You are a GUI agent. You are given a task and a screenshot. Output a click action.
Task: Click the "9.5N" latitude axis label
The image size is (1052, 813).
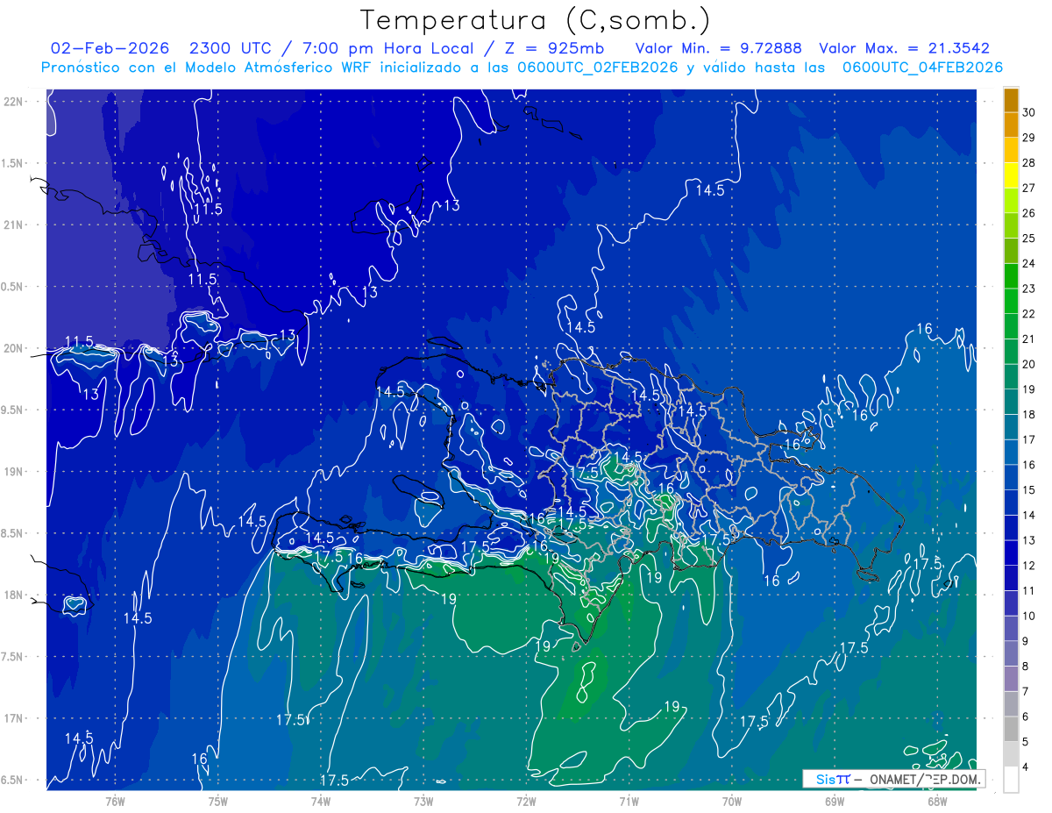[13, 410]
